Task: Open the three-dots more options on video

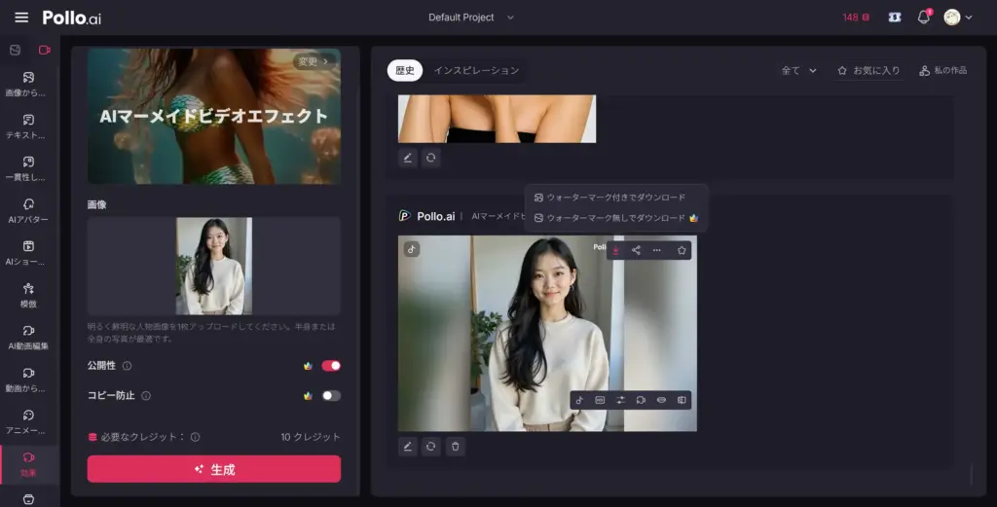Action: (x=657, y=250)
